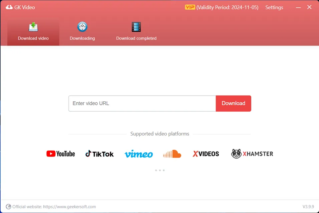Click the green download arrow icon
The height and width of the screenshot is (213, 319).
click(33, 27)
